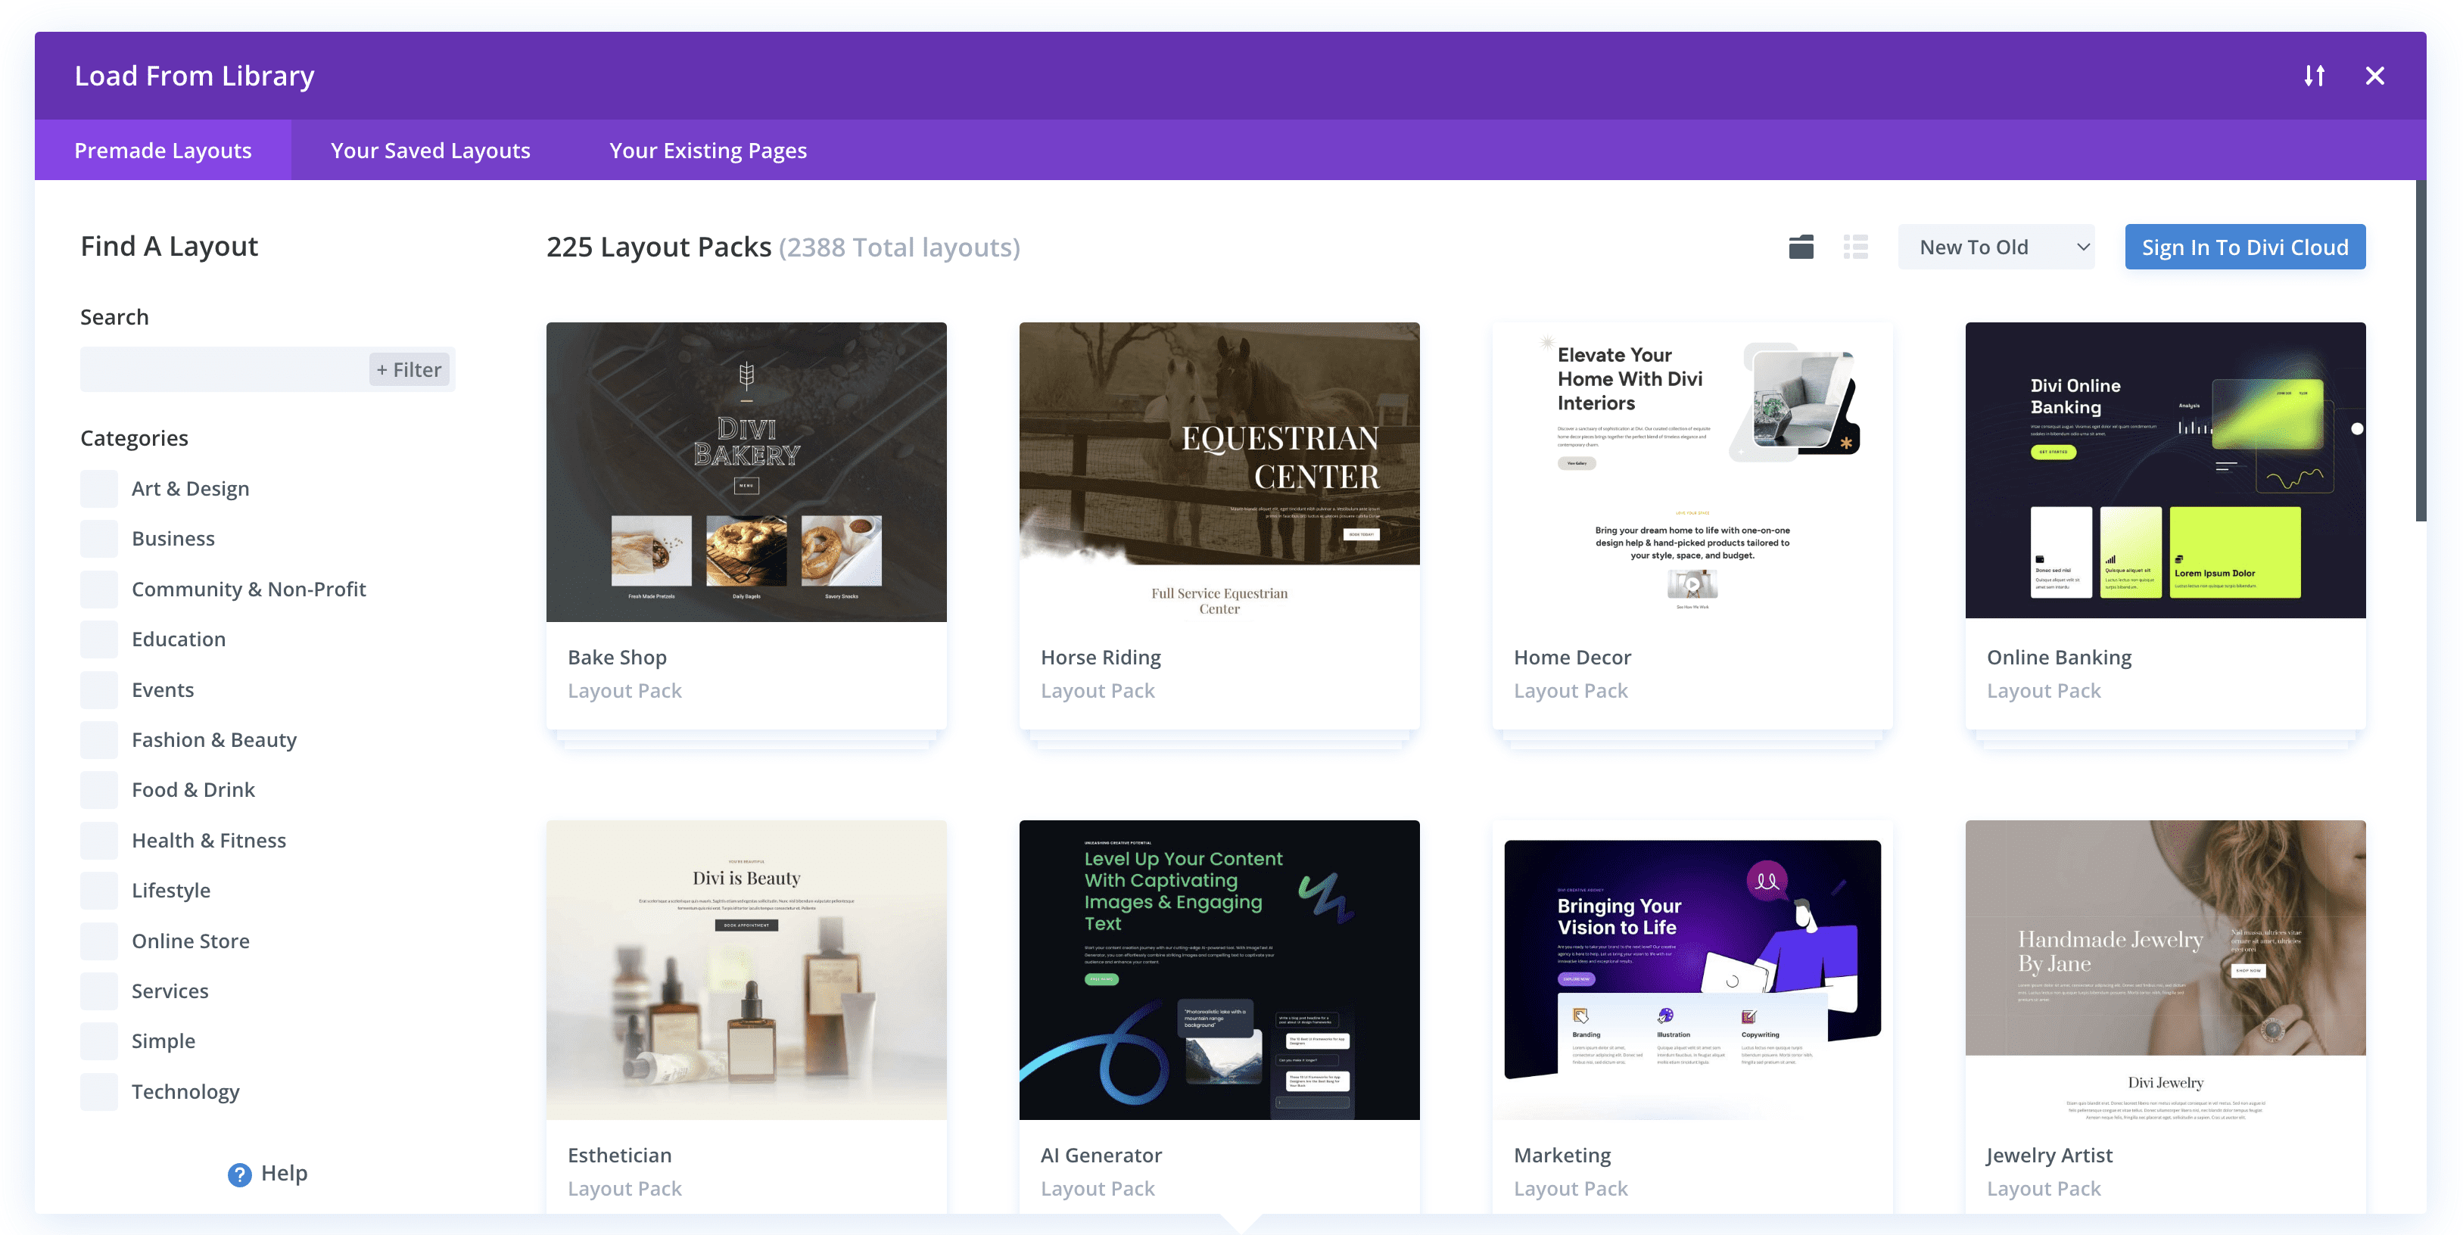Screen dimensions: 2463x1235
Task: Toggle the Art & Design category checkbox
Action: coord(99,487)
